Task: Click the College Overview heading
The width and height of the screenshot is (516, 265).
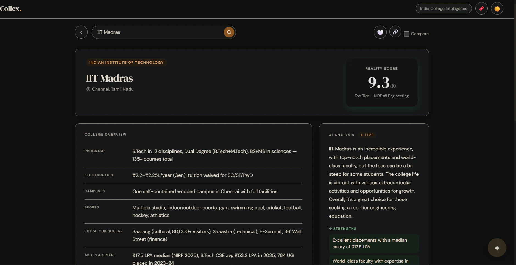Action: coord(105,135)
